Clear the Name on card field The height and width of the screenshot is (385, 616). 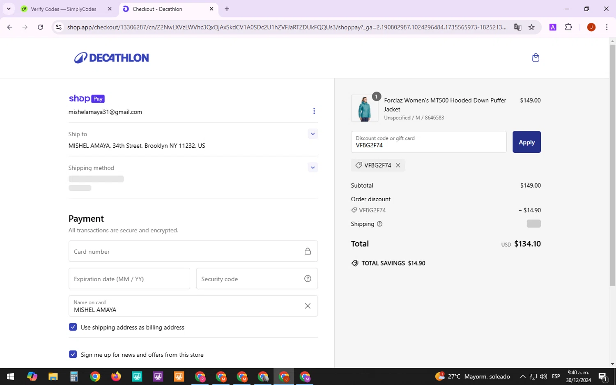pyautogui.click(x=308, y=306)
